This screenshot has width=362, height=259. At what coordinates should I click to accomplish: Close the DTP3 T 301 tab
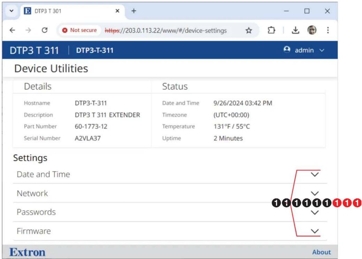tap(117, 11)
